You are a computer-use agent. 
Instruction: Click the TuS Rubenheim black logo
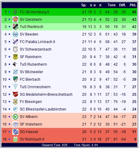pos(15,64)
